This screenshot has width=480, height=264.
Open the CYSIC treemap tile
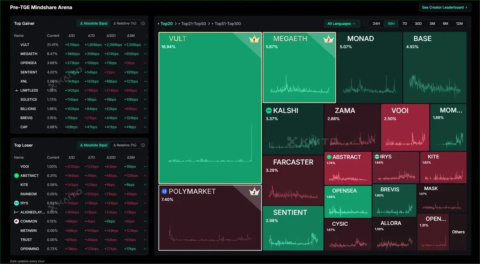(x=348, y=234)
